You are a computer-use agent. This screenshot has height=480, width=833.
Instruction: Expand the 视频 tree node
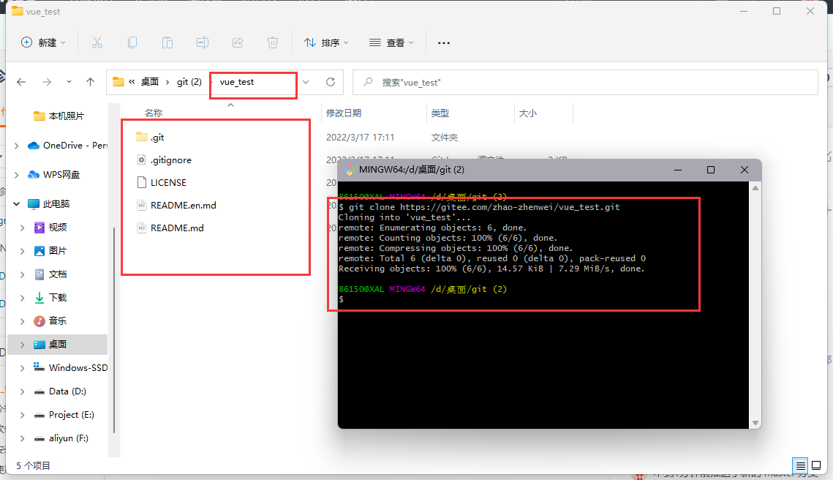coord(23,228)
